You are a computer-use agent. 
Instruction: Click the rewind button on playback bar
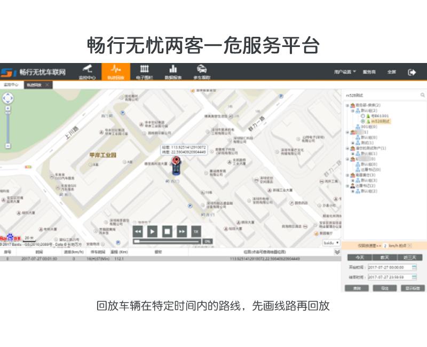pyautogui.click(x=138, y=231)
